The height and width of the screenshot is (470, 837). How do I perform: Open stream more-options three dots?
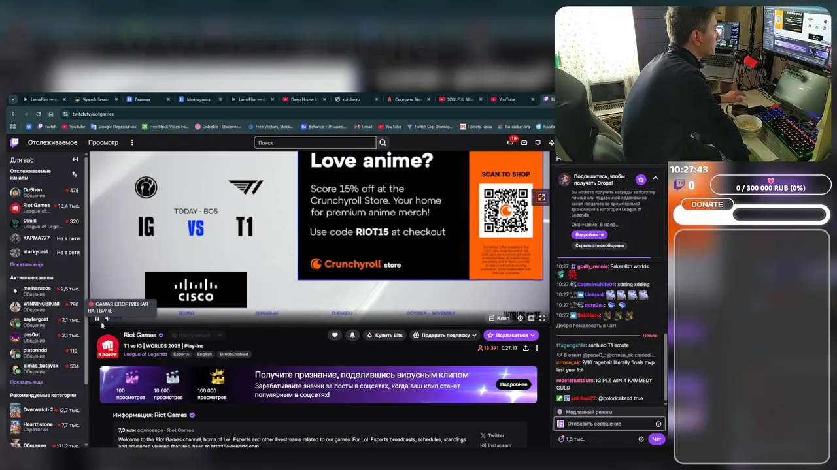point(537,348)
